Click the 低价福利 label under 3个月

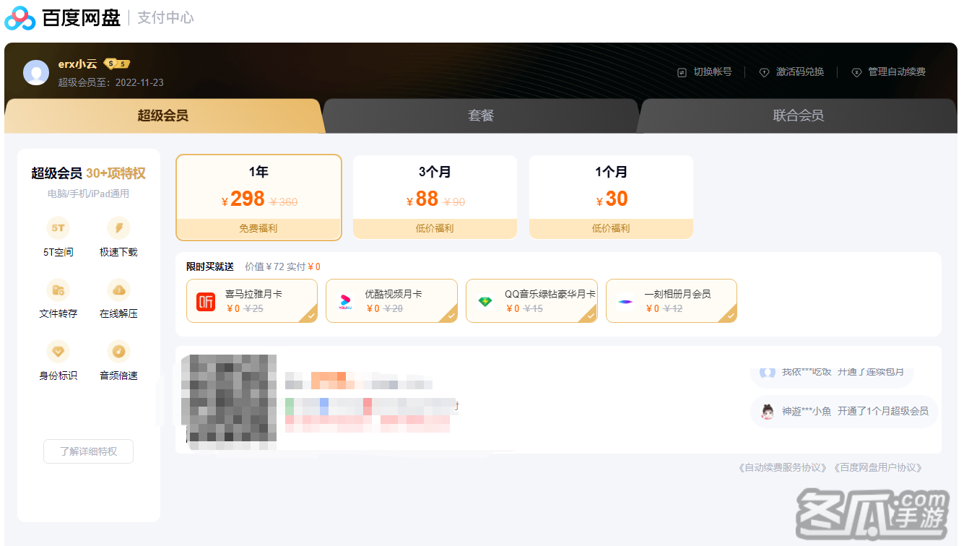pyautogui.click(x=435, y=228)
